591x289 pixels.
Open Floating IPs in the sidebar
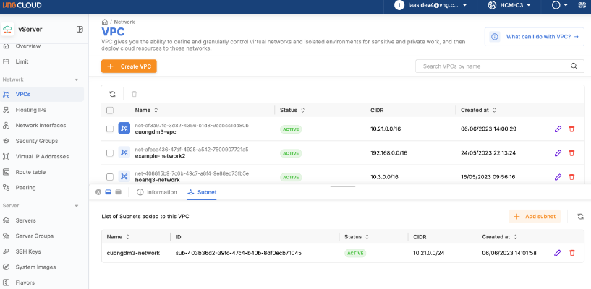(30, 109)
